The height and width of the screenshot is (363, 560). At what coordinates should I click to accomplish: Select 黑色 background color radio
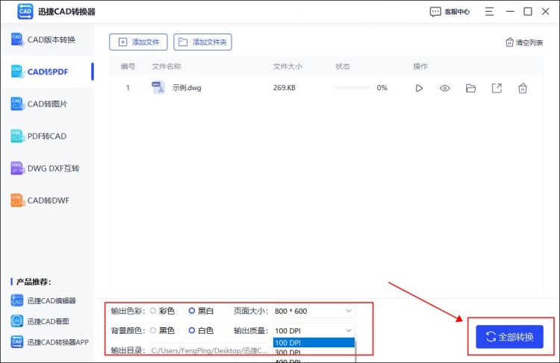153,330
